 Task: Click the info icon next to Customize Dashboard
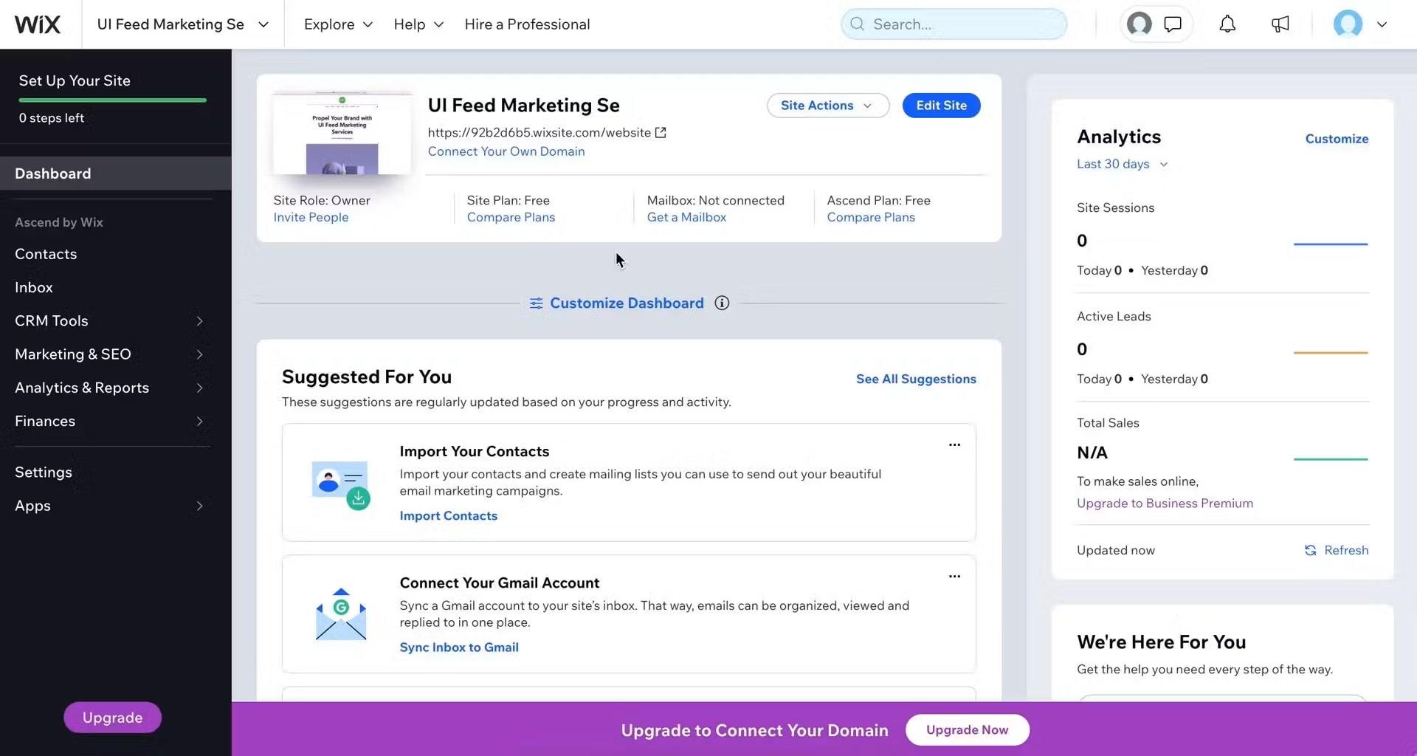(x=722, y=303)
